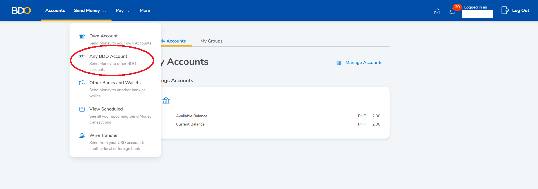Screen dimensions: 538x189
Task: Click 'Send Money to another bank or wallet' text
Action: pos(117,93)
